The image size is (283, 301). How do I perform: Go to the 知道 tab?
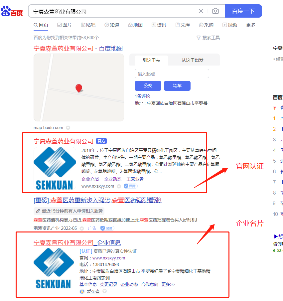112,25
